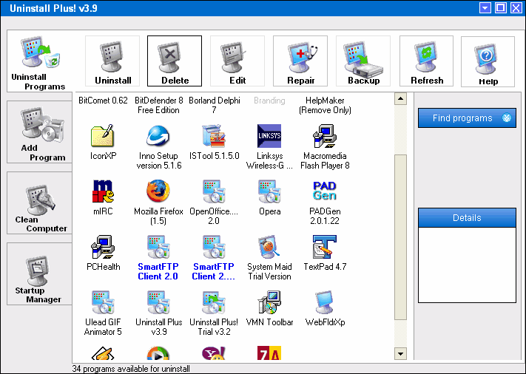
Task: Click the scrollbar up arrow
Action: tap(400, 98)
